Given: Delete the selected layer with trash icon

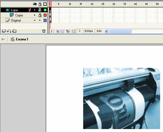Looking at the screenshot, I should [44, 31].
